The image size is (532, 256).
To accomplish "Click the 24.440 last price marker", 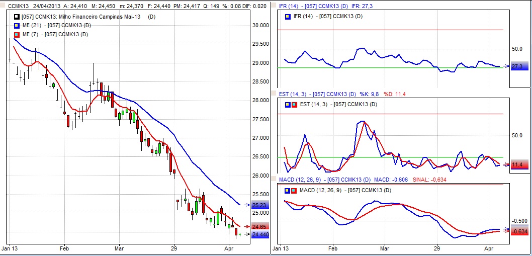I will tap(260, 234).
